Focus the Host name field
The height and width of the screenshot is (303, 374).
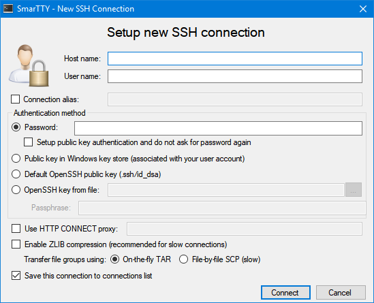coord(235,59)
